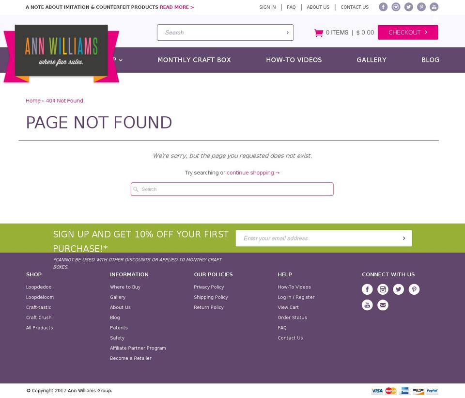465x398 pixels.
Task: Open About Us in top bar
Action: (x=318, y=7)
